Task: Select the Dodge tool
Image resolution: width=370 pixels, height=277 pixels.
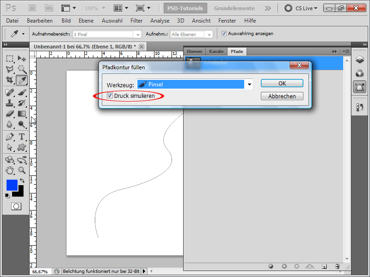Action: 22,124
